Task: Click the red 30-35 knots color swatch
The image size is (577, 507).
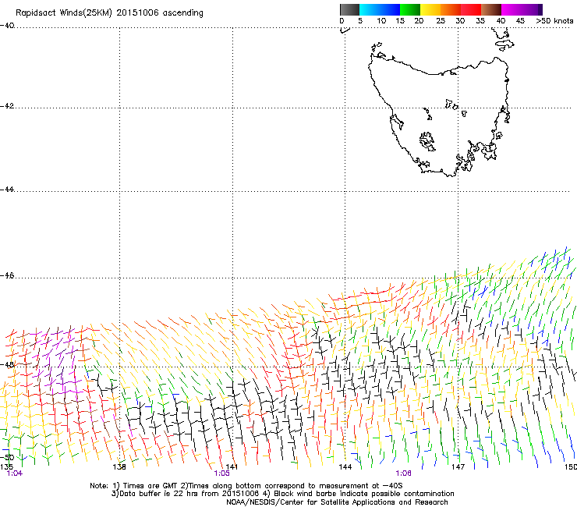Action: pyautogui.click(x=471, y=9)
